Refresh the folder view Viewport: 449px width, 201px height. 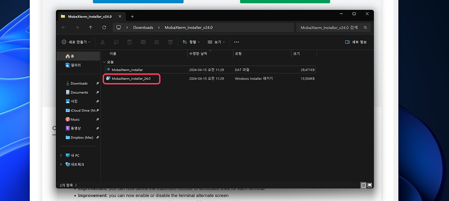[x=104, y=27]
